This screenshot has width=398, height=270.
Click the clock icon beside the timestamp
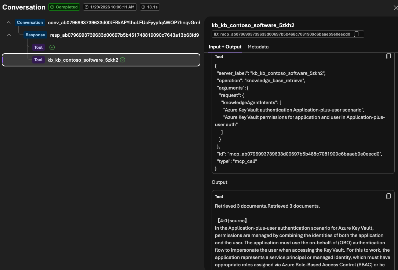point(87,7)
